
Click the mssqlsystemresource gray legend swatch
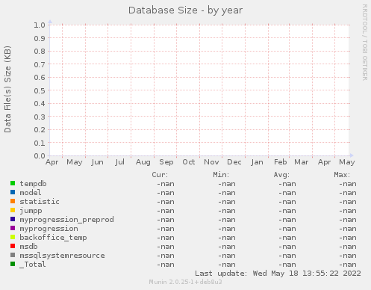(x=13, y=255)
